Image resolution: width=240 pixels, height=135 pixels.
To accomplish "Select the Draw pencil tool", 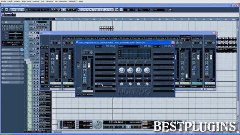I will coord(103,10).
